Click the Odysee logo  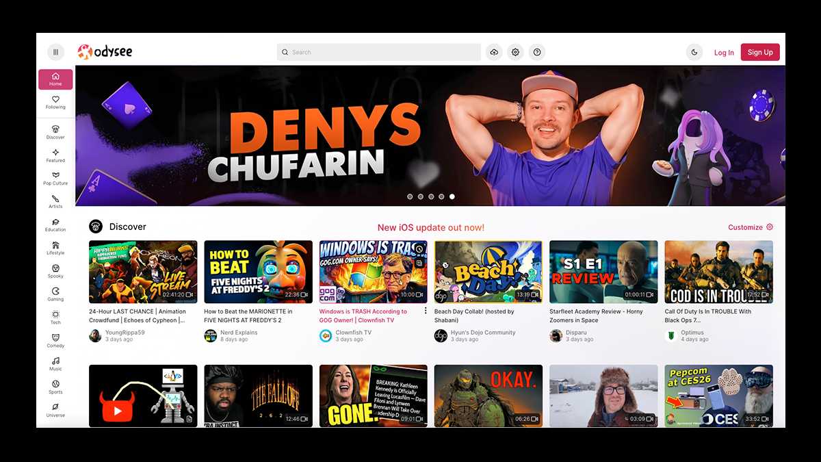[x=105, y=52]
